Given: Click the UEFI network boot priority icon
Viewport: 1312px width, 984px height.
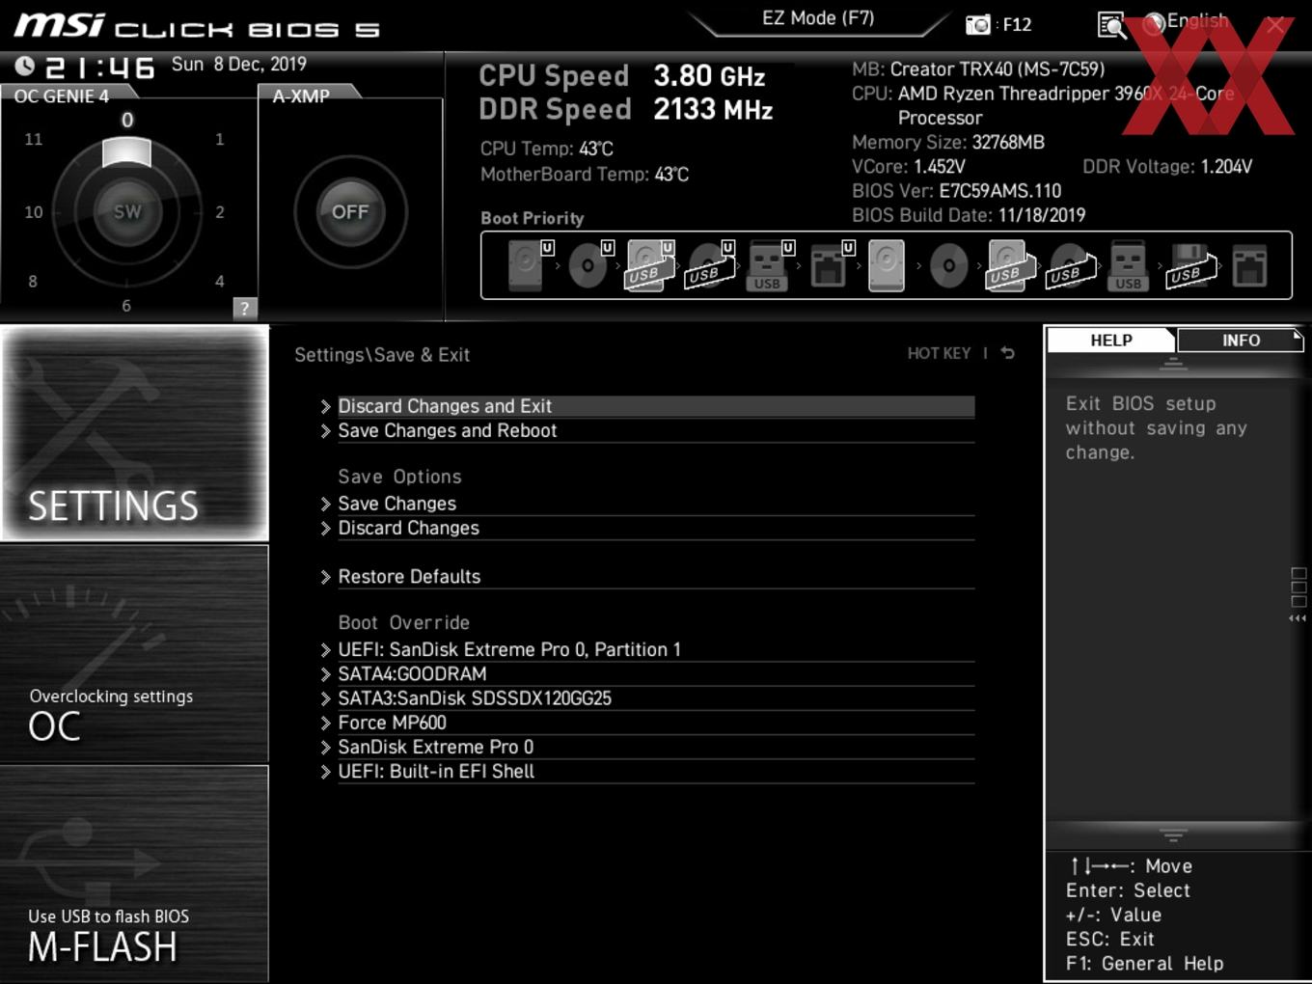Looking at the screenshot, I should tap(831, 265).
